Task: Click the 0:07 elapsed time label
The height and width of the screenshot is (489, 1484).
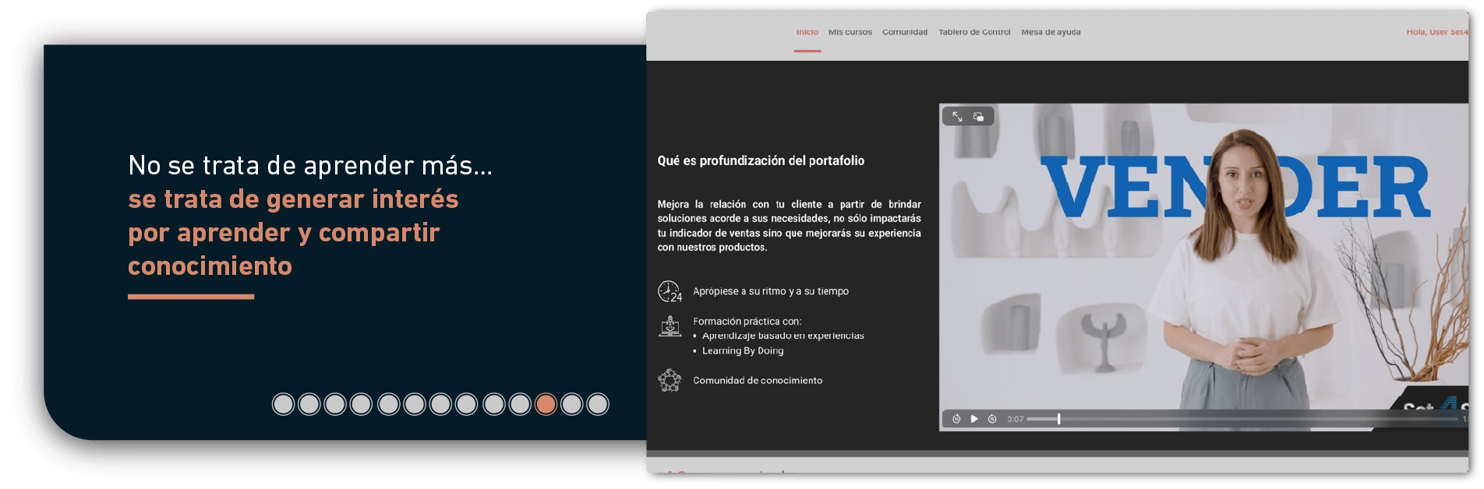Action: (1015, 419)
